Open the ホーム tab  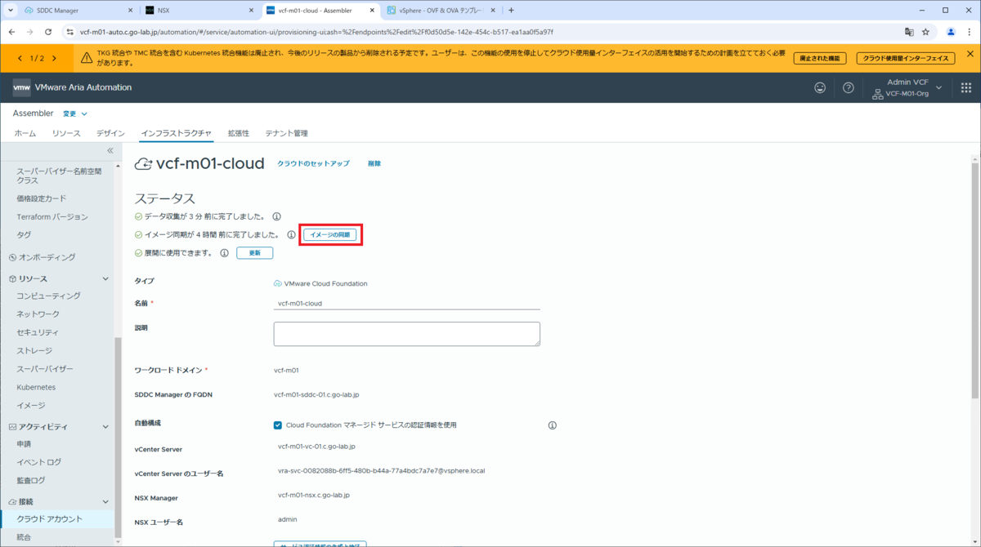(25, 133)
